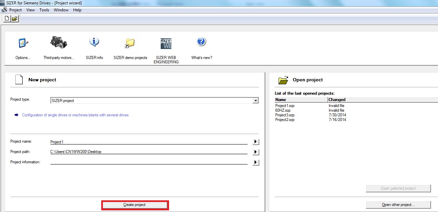Viewport: 438px width, 212px height.
Task: Click the 7/16/2014 date cell
Action: coord(337,120)
